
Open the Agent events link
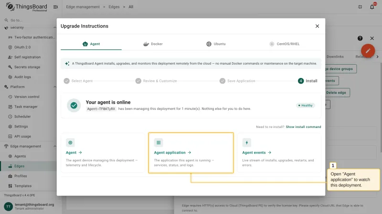tap(256, 152)
